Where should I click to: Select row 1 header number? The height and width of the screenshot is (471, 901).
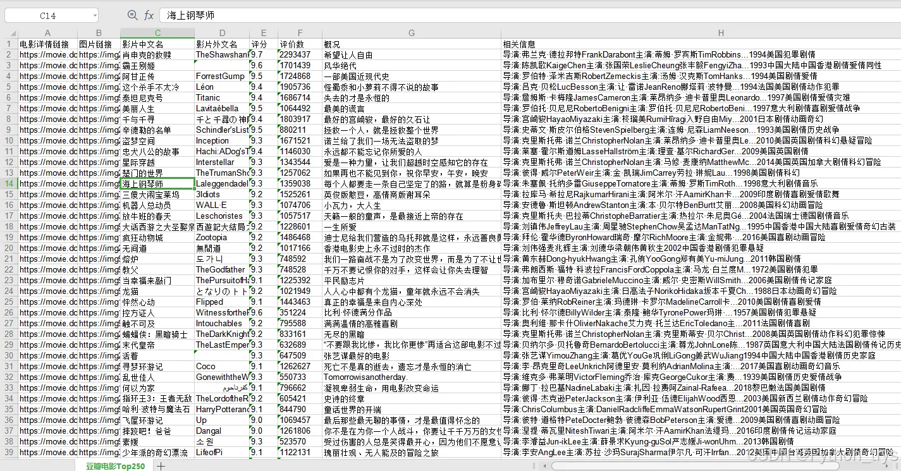(x=9, y=44)
